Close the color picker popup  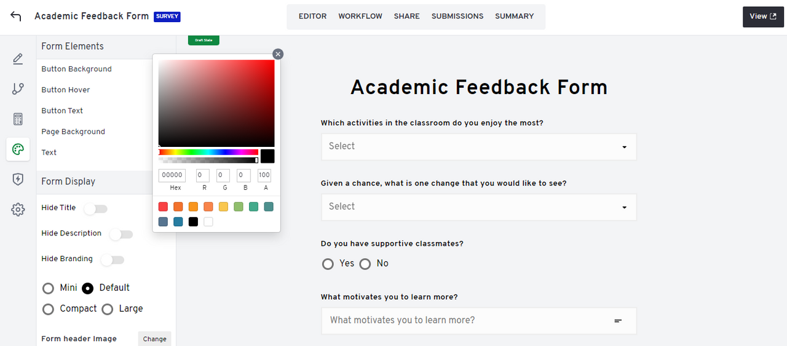tap(278, 54)
